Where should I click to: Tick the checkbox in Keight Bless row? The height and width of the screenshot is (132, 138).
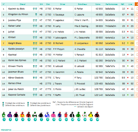click(137, 43)
